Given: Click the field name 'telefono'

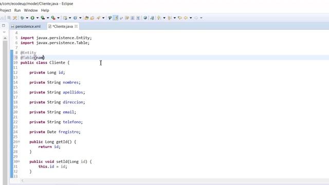Looking at the screenshot, I should [72, 122].
